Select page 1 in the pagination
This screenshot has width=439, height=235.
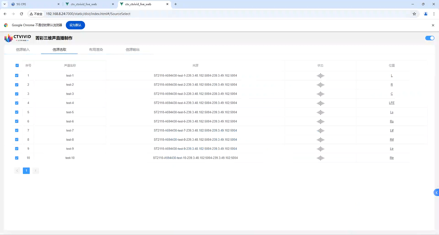coord(26,171)
